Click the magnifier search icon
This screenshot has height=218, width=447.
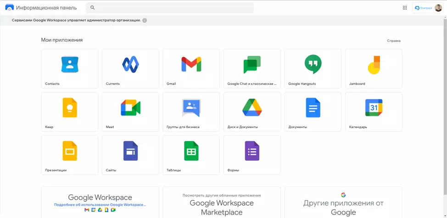(92, 8)
